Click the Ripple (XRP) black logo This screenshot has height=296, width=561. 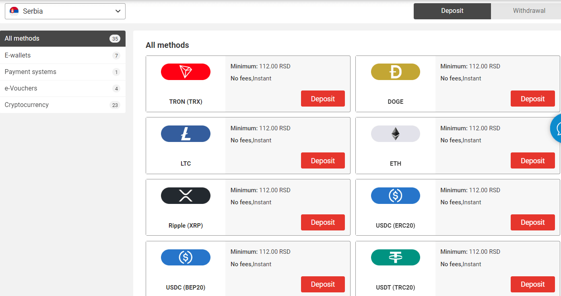click(x=186, y=195)
